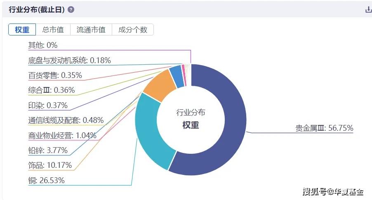Click the 商业物业经营: 1.04% label

62,135
